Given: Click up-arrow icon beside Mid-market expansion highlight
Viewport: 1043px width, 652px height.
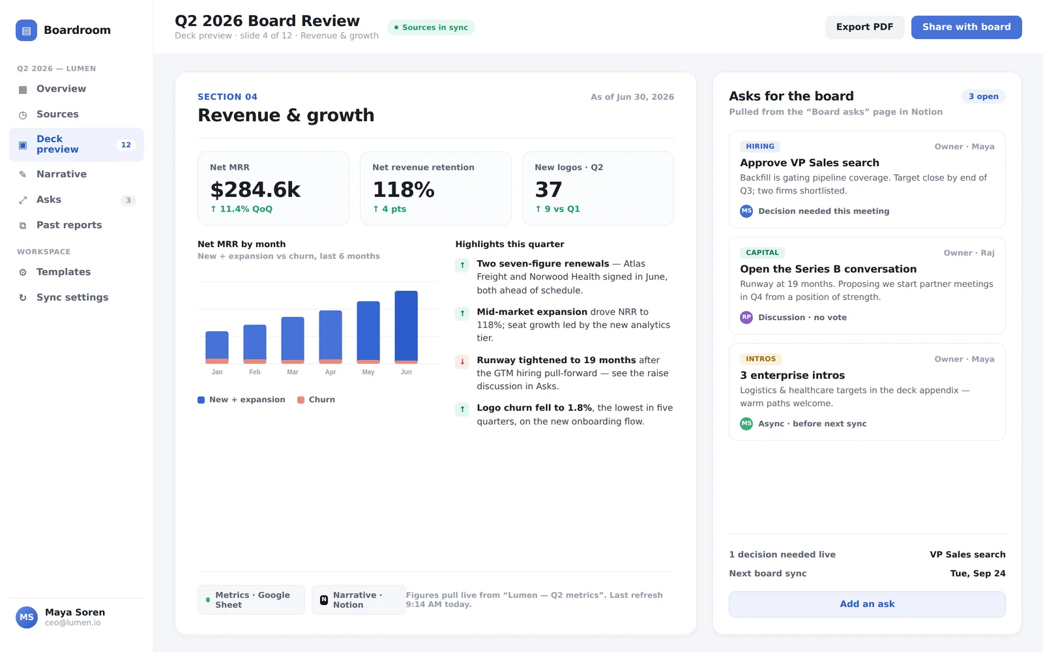Looking at the screenshot, I should tap(462, 314).
